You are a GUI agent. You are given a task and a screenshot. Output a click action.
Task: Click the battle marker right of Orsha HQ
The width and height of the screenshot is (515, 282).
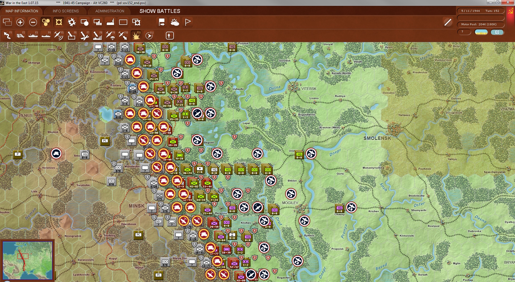tap(311, 154)
